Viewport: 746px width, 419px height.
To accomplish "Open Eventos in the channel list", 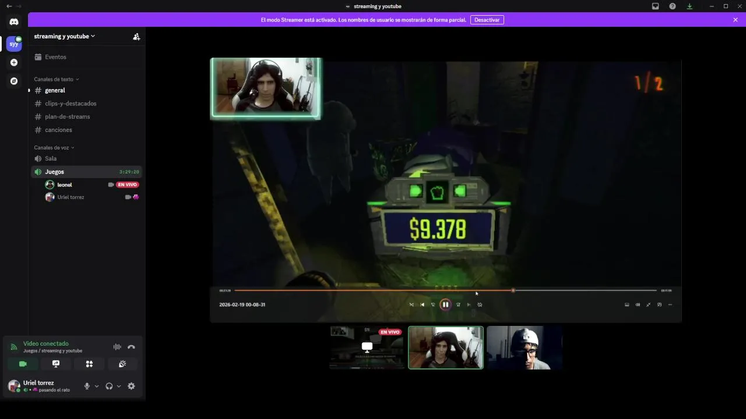I will tap(87, 57).
